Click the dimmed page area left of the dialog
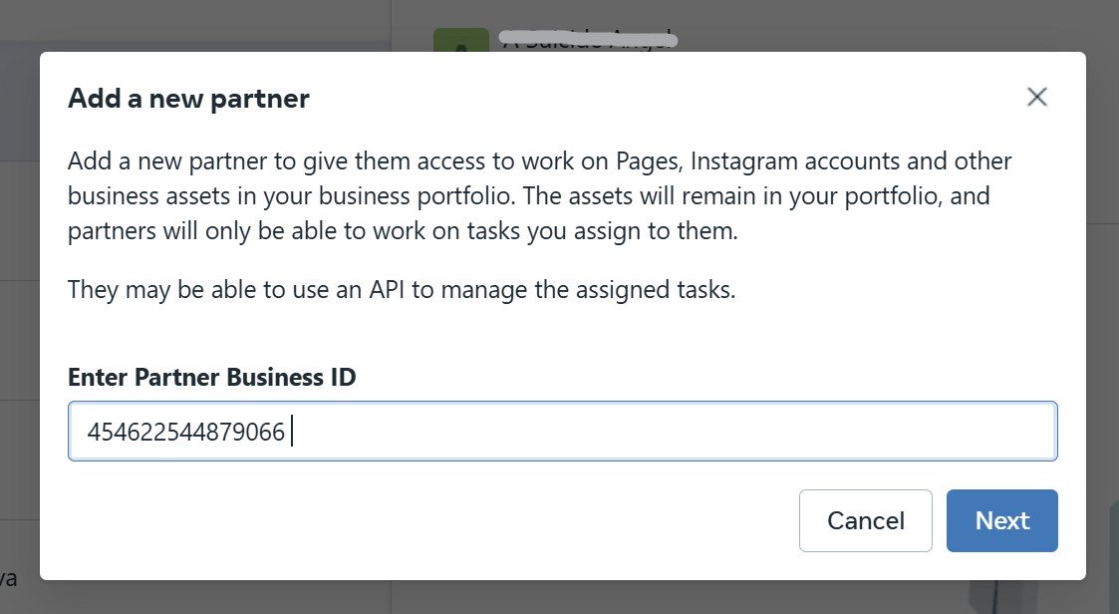Viewport: 1119px width, 614px height. click(x=19, y=299)
